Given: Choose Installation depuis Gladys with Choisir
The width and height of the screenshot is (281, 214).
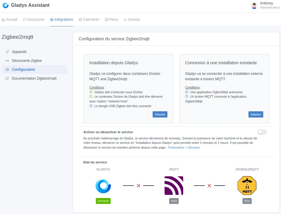Looking at the screenshot, I should (x=160, y=114).
